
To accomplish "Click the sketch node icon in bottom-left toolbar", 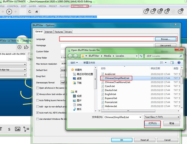I will (26, 129).
